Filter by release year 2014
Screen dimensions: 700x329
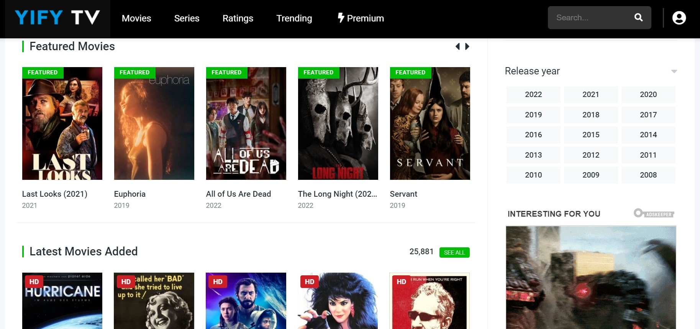click(x=648, y=135)
